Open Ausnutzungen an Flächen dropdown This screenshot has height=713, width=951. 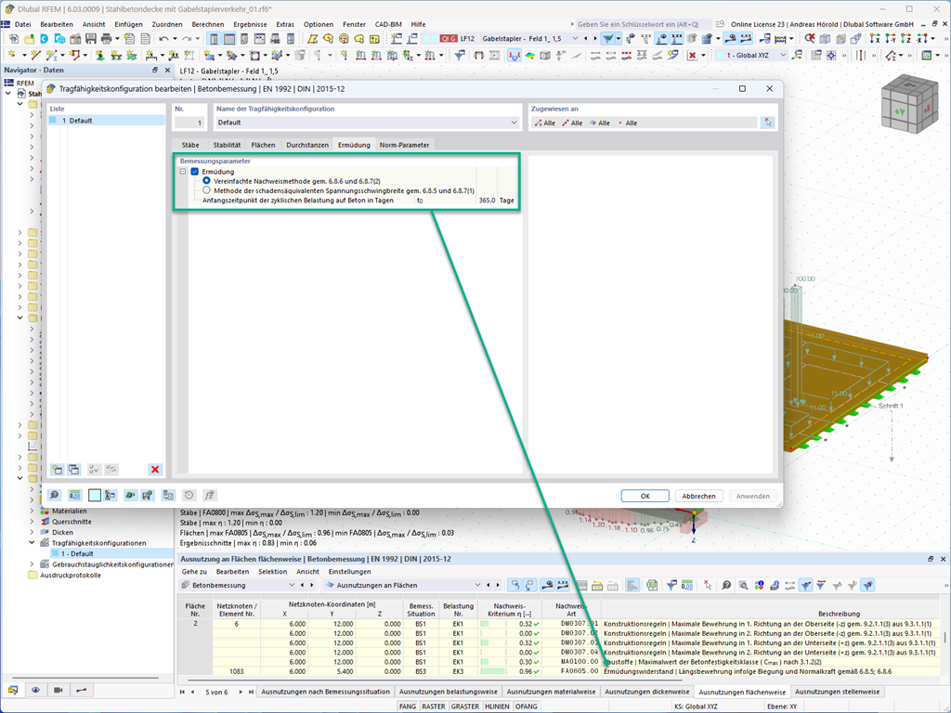coord(477,585)
